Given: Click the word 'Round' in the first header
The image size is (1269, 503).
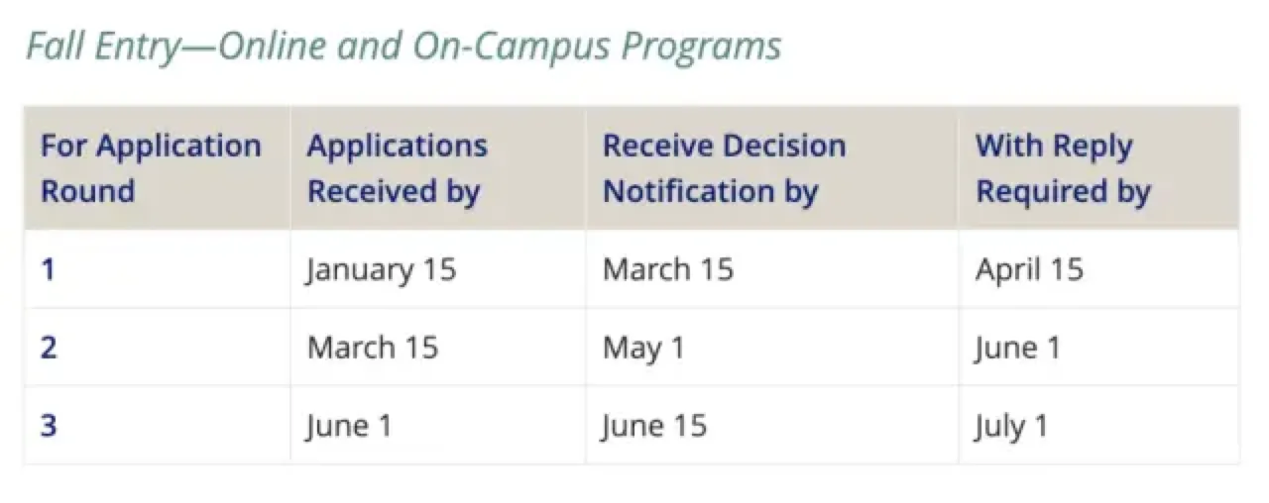Looking at the screenshot, I should 87,191.
